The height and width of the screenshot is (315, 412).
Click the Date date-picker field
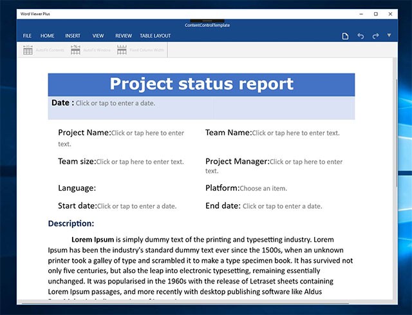click(115, 103)
